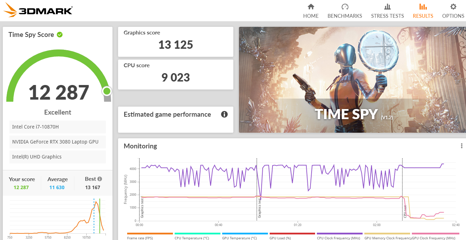Click the Time Spy banner image
Screen dimensions: 466x240
[352, 80]
